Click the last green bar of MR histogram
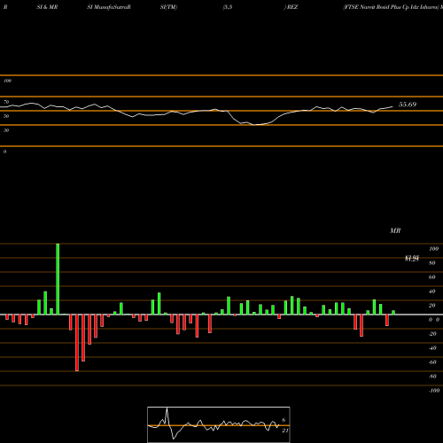 click(393, 313)
